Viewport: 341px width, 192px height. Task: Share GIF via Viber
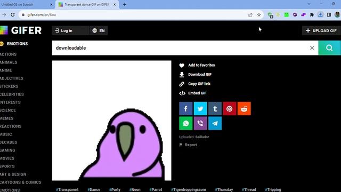(200, 123)
